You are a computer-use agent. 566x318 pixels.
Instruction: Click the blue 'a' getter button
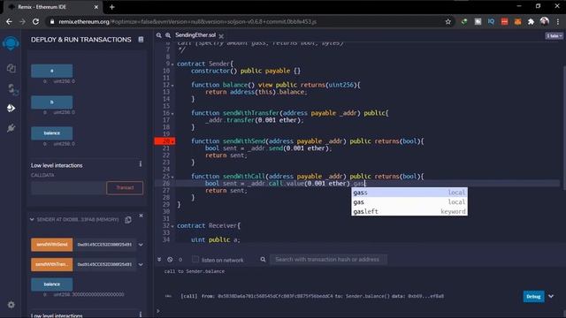[x=51, y=71]
